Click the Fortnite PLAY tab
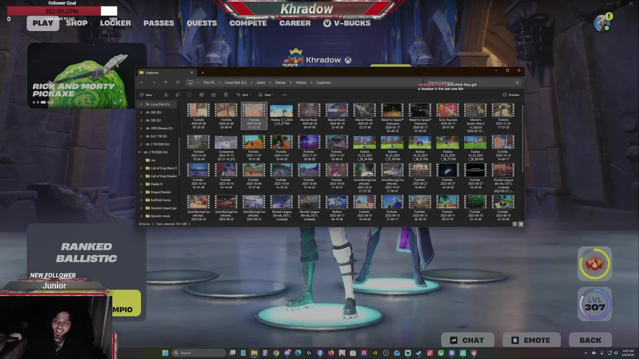The width and height of the screenshot is (639, 359). click(43, 23)
